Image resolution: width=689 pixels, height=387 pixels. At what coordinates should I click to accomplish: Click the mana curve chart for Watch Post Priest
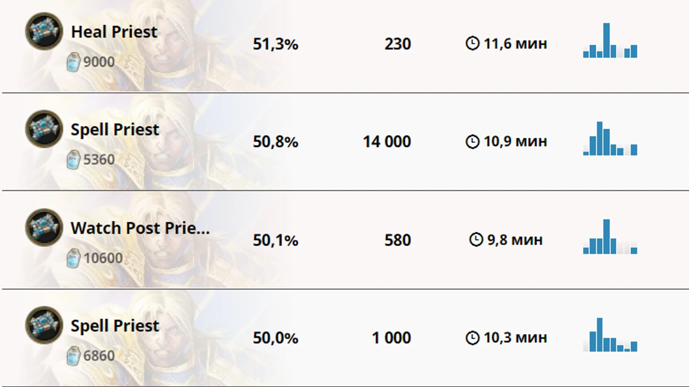610,237
